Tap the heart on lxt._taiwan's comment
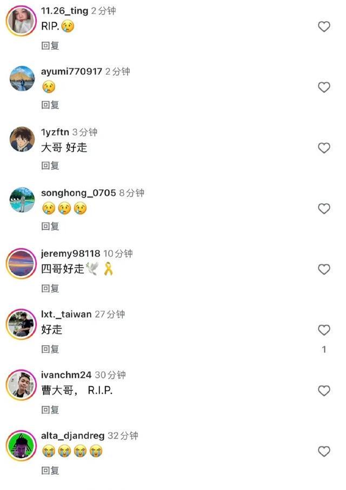 coord(324,330)
